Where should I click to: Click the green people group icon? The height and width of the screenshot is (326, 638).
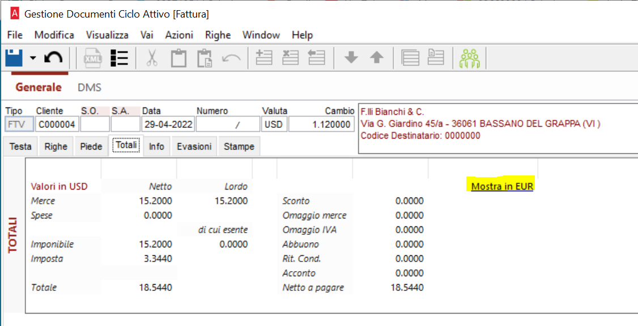pos(470,58)
